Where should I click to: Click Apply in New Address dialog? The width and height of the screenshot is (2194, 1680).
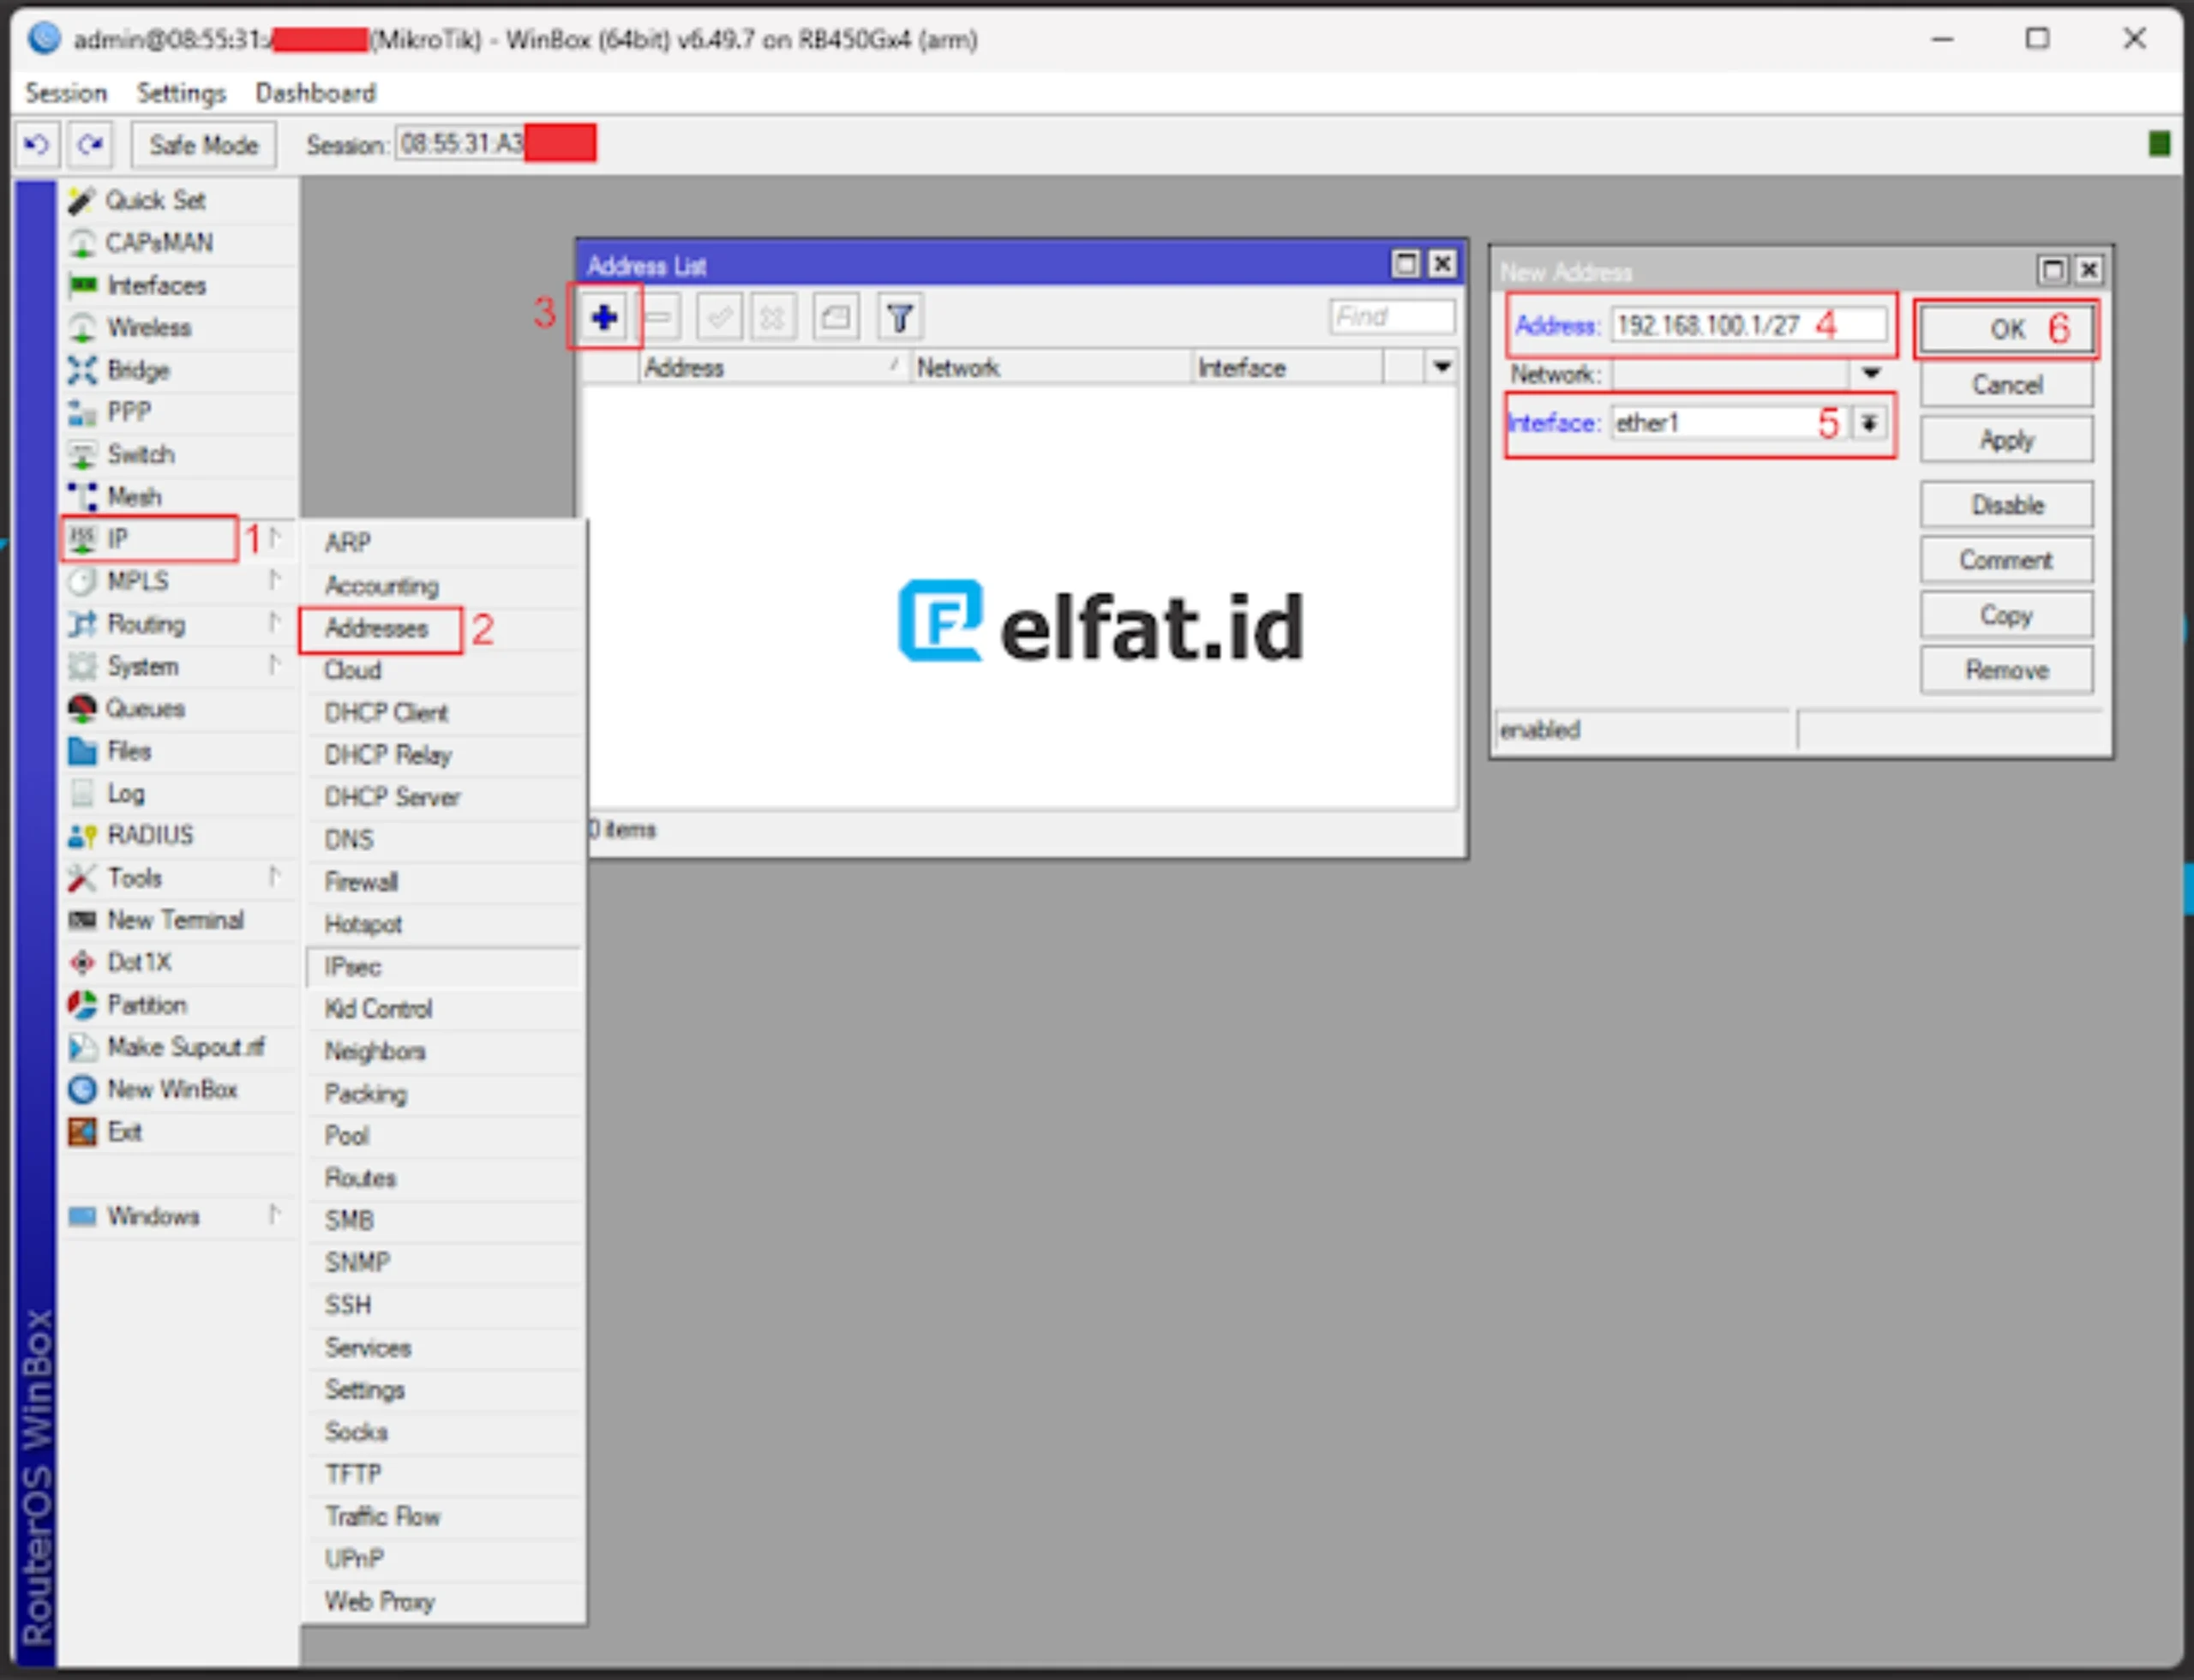coord(2006,440)
